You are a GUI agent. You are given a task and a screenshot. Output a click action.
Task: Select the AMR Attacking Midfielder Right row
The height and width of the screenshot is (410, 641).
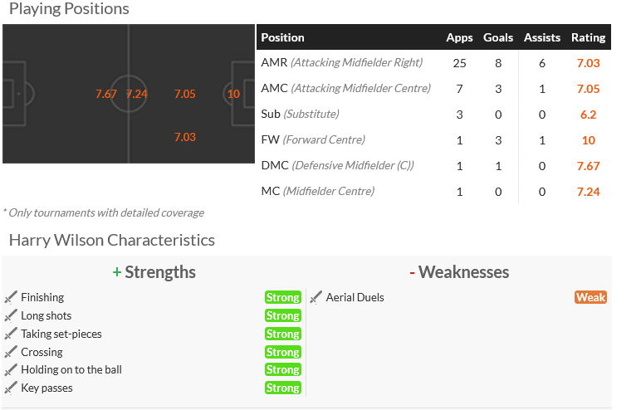341,63
